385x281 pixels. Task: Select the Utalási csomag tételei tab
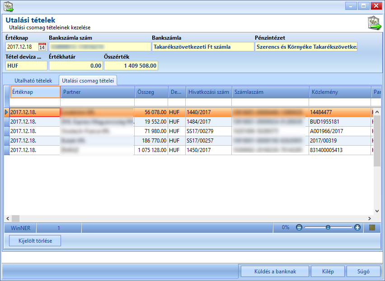pyautogui.click(x=88, y=81)
